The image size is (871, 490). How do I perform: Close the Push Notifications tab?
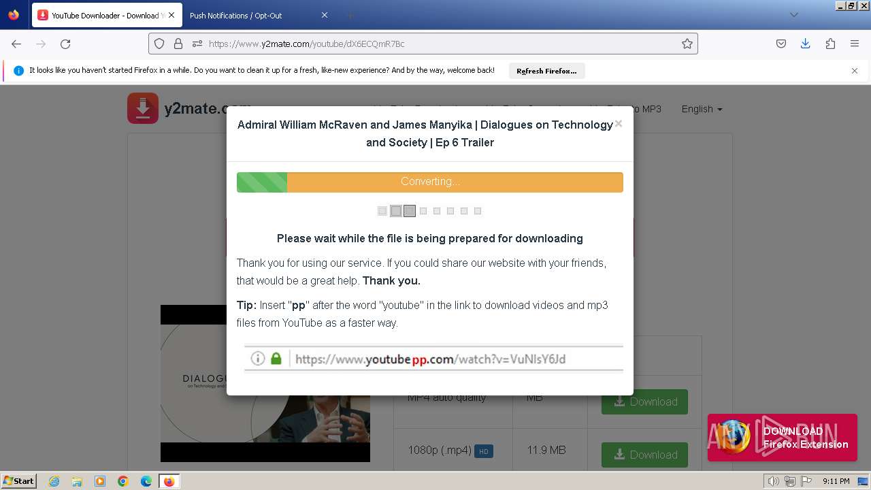pos(324,15)
